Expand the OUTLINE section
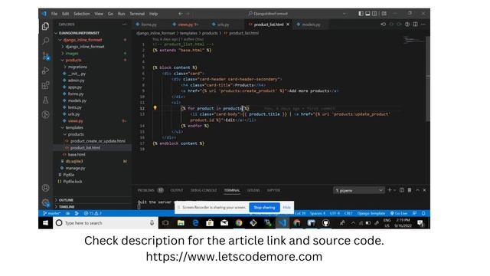 (66, 199)
